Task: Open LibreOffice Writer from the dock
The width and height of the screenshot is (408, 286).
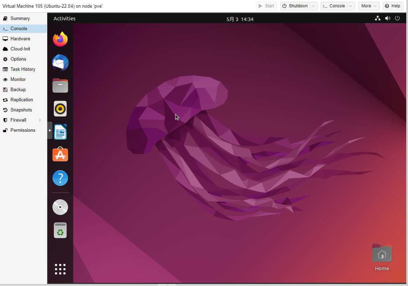Action: 60,132
